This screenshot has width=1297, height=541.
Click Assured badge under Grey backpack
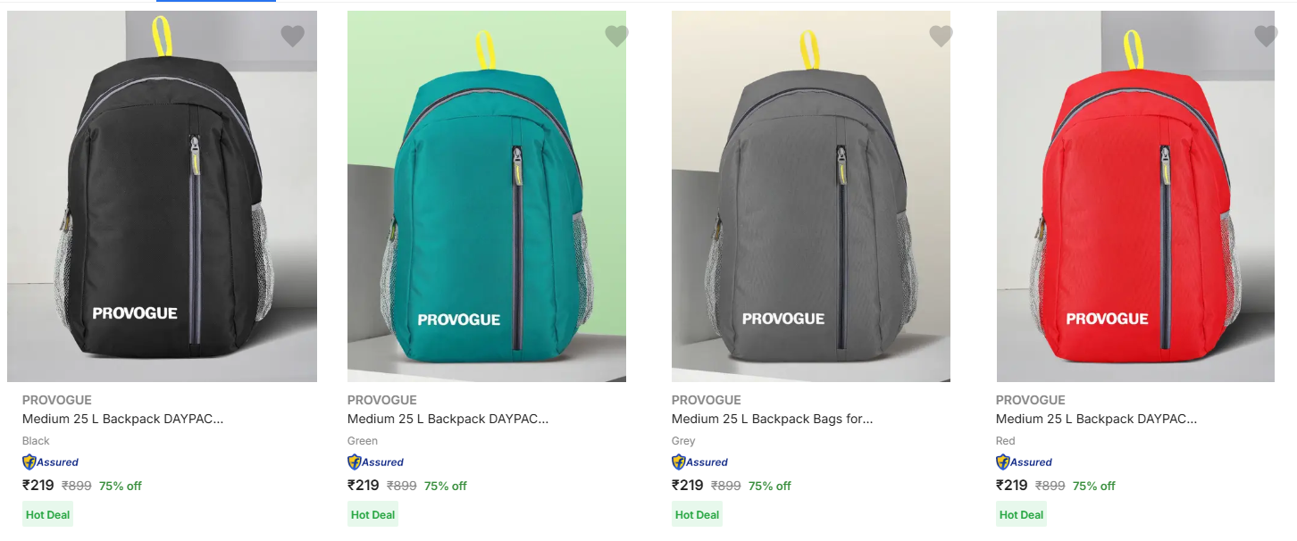click(700, 462)
